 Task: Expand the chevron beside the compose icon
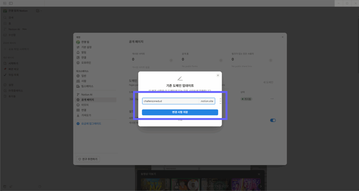coord(41,11)
